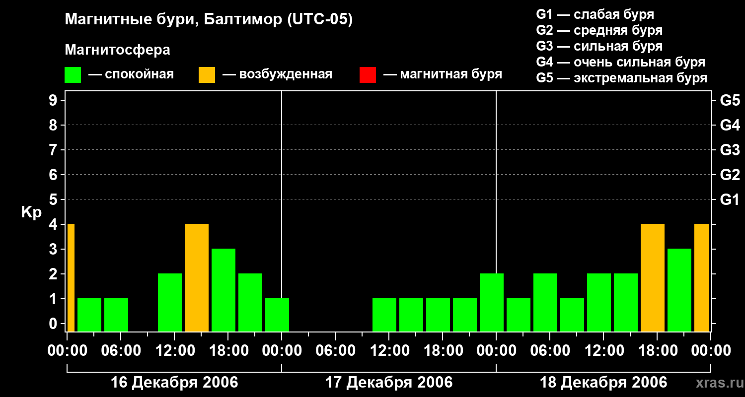Click the '— возбужденная' legend label
745x397 pixels.
277,74
